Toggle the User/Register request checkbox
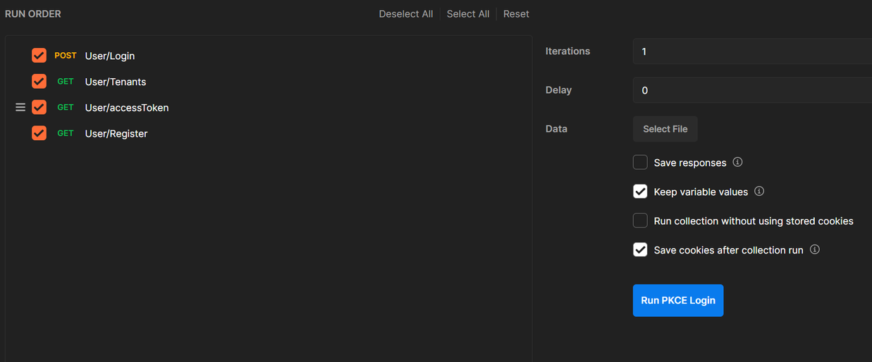The height and width of the screenshot is (362, 872). click(x=39, y=133)
